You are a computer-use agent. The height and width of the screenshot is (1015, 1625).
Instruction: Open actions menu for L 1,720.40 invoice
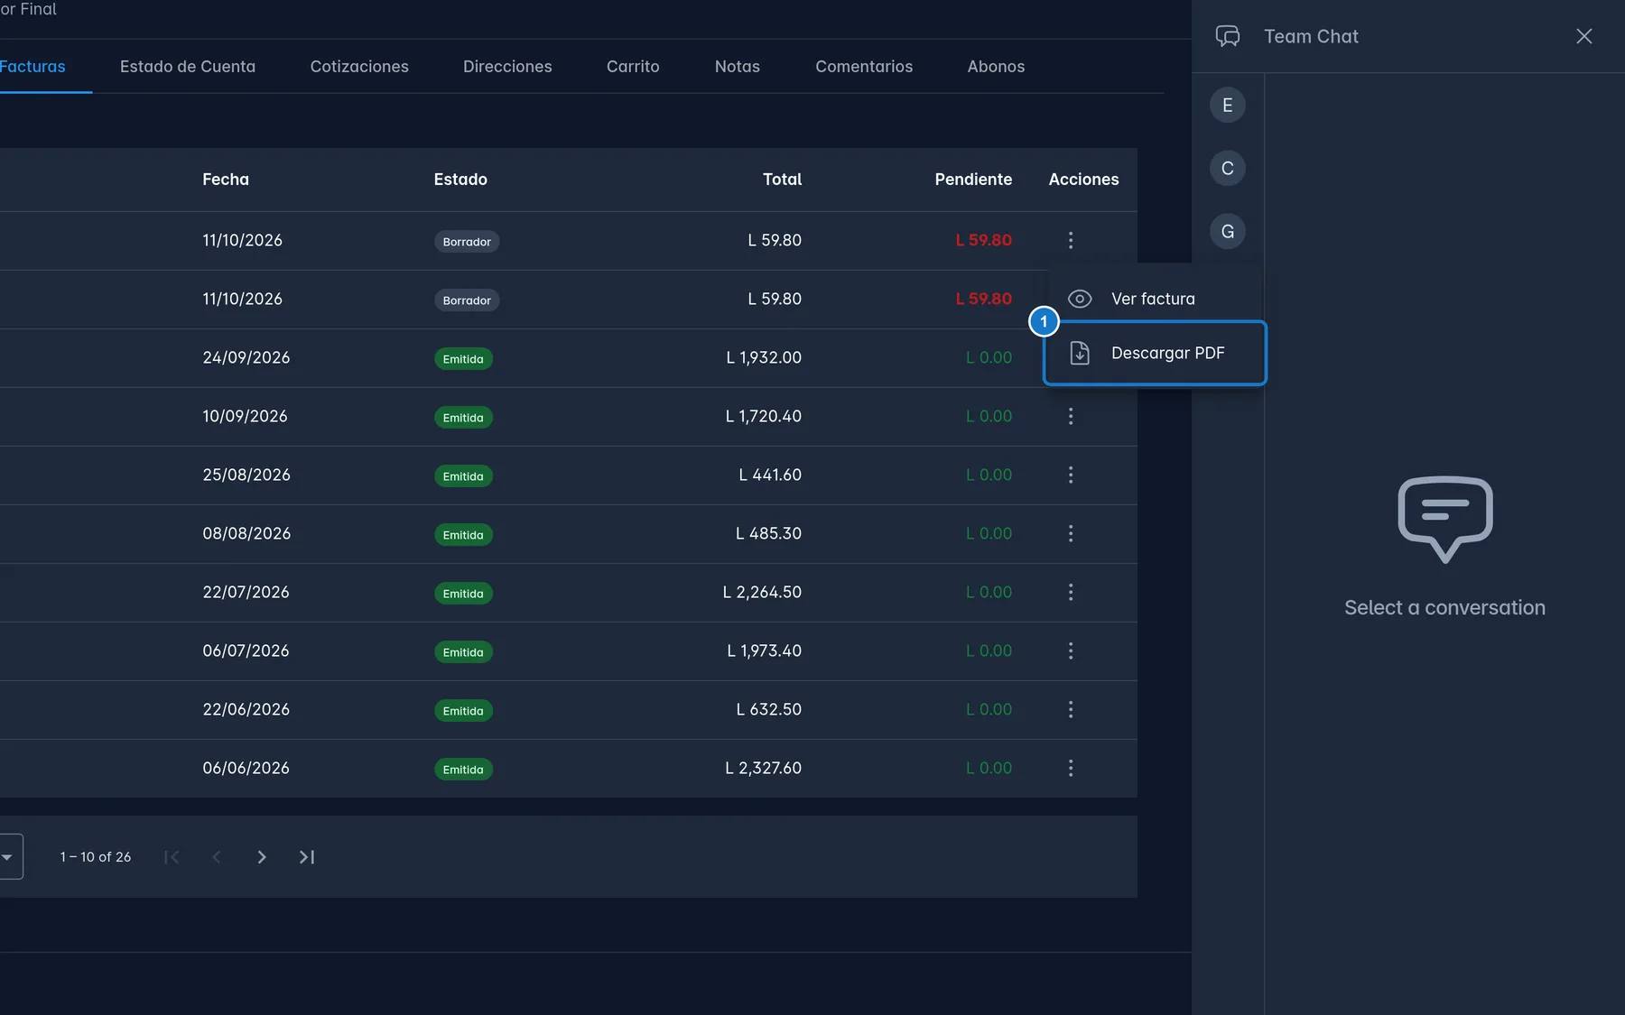1071,416
